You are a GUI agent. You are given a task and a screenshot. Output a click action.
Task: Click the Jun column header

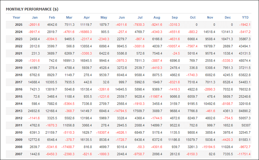[x=122, y=18]
